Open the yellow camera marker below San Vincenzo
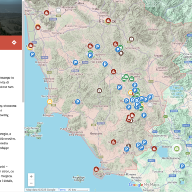192x192 pixels. [x=50, y=102]
